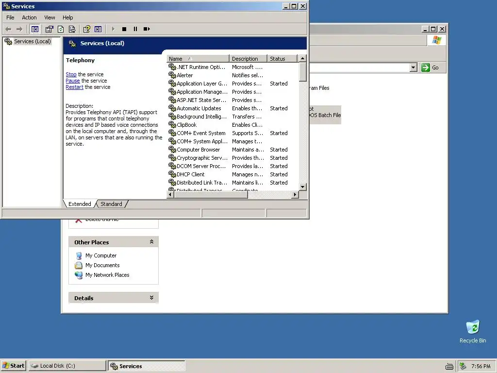Click the scroll down arrow in services list
This screenshot has height=373, width=497.
[303, 187]
